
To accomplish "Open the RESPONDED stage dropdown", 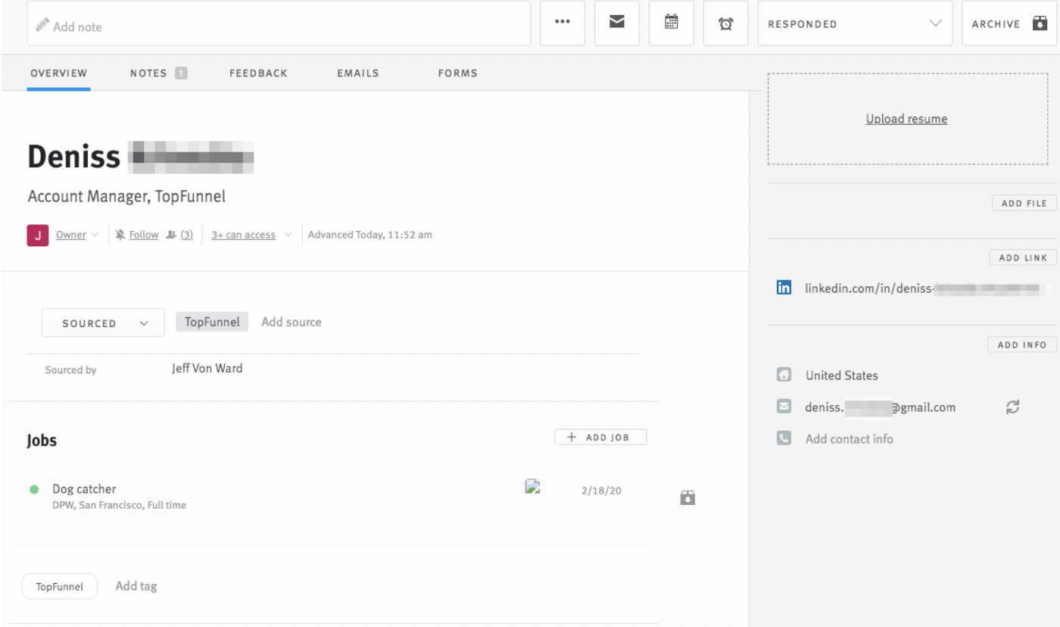I will 855,23.
